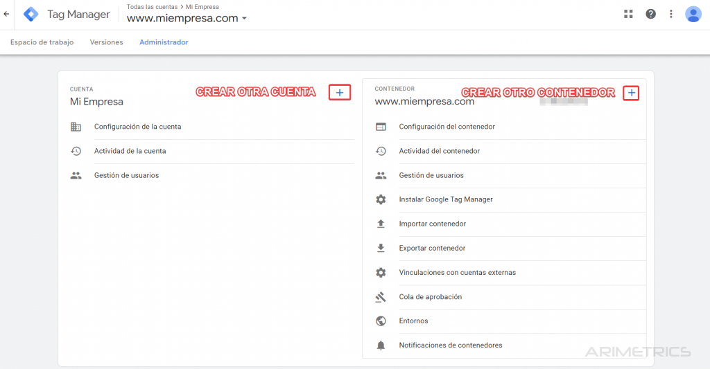
Task: Open Instalar Google Tag Manager
Action: 446,199
